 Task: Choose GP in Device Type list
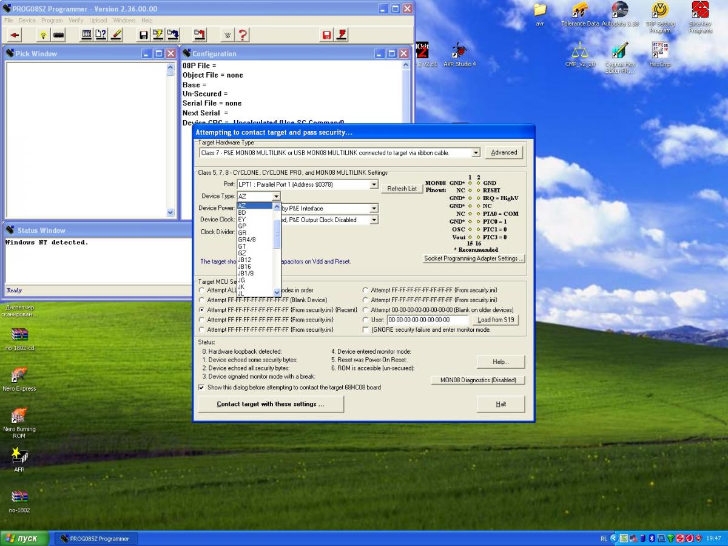pyautogui.click(x=255, y=226)
